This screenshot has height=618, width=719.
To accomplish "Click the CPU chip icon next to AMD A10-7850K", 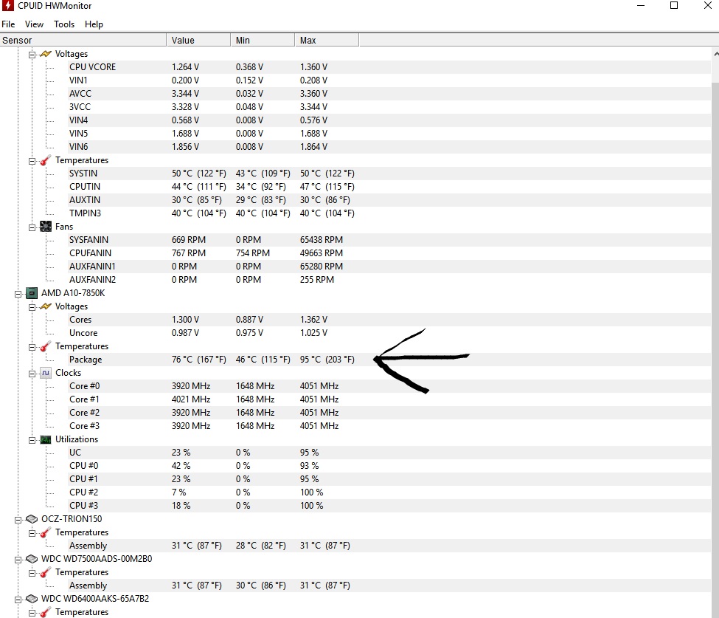I will pos(32,293).
